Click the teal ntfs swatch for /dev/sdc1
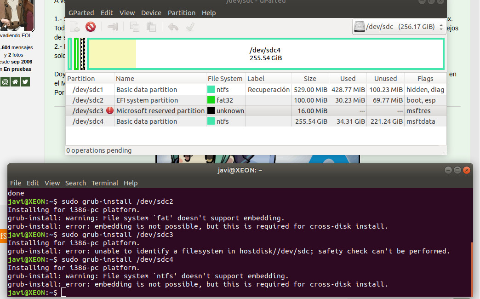480x299 pixels. pos(211,89)
